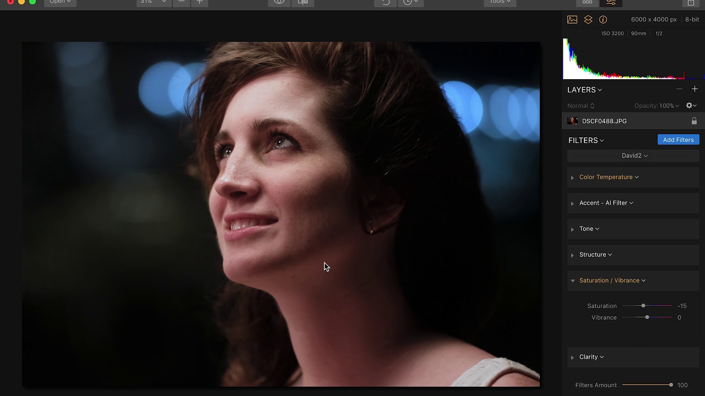Expand the Clarity filter triangle
The height and width of the screenshot is (396, 705).
[572, 358]
